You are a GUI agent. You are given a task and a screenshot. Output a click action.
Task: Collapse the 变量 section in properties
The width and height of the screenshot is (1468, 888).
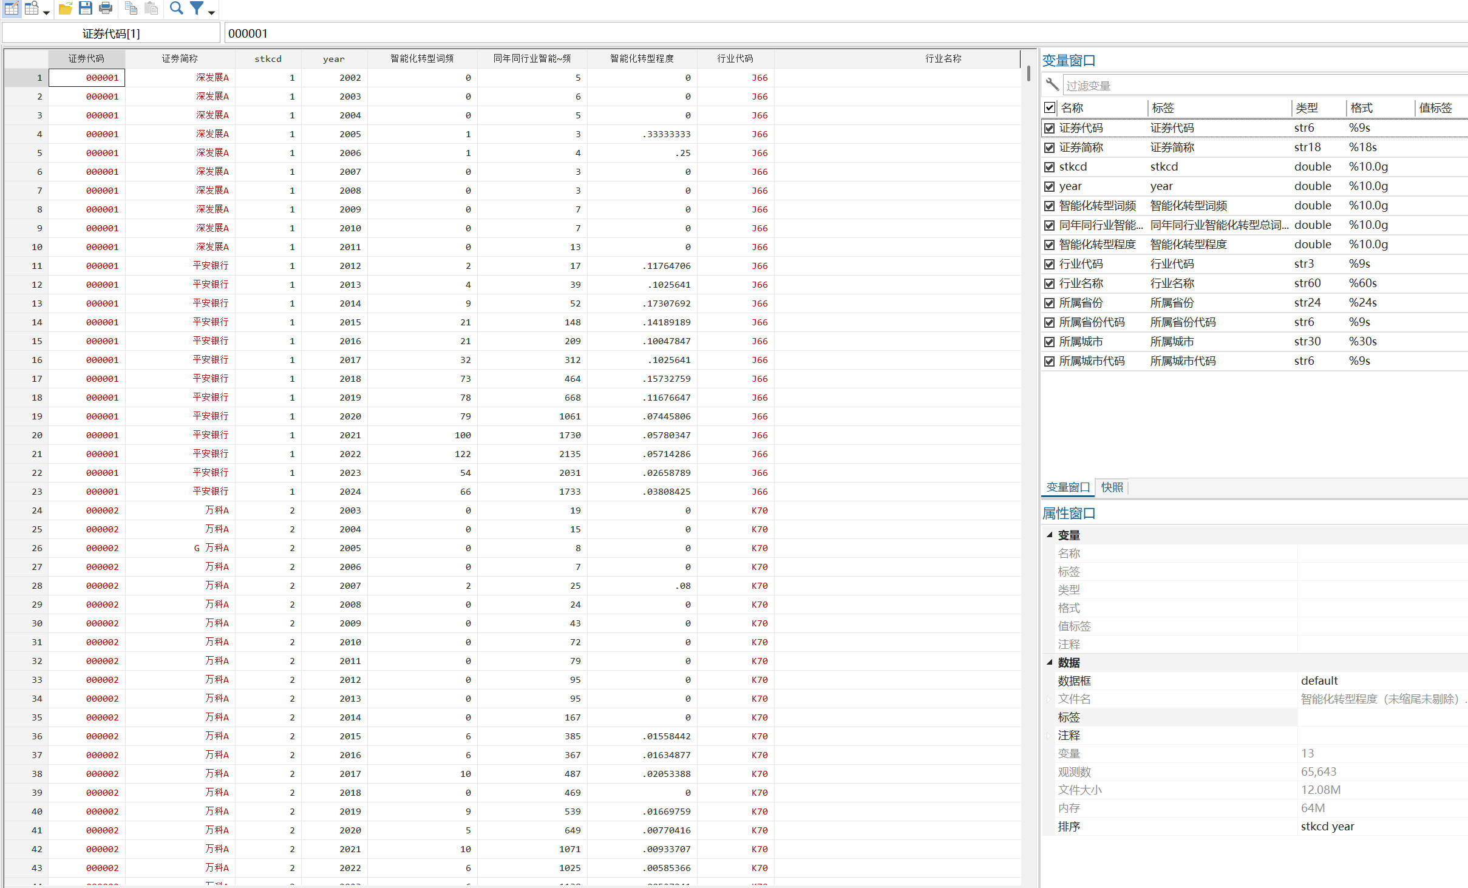[1050, 535]
